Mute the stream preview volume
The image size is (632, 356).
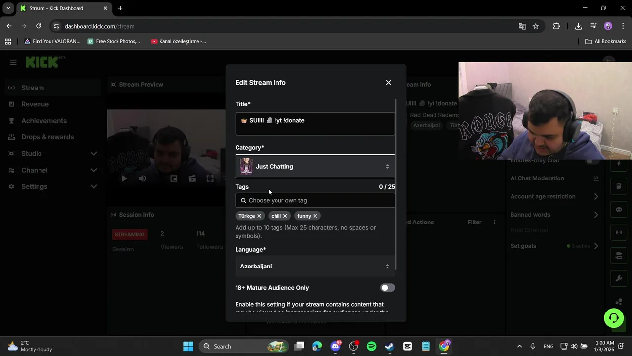tap(143, 178)
